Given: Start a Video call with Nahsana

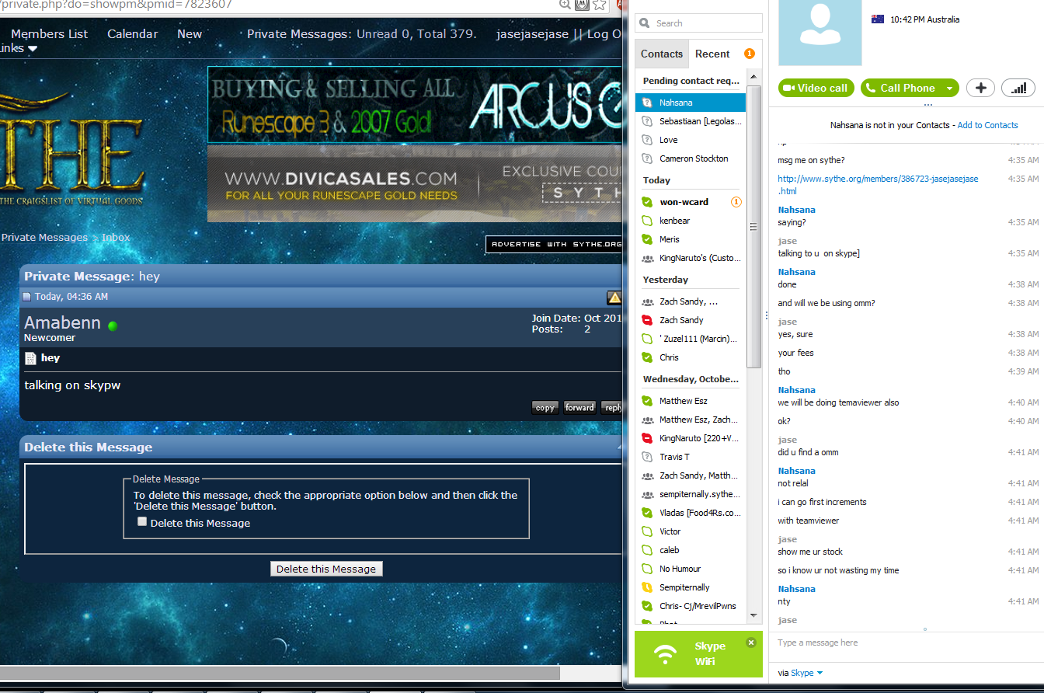Looking at the screenshot, I should pyautogui.click(x=816, y=88).
